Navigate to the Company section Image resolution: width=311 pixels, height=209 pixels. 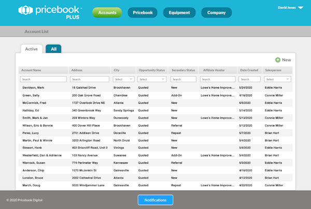click(216, 12)
